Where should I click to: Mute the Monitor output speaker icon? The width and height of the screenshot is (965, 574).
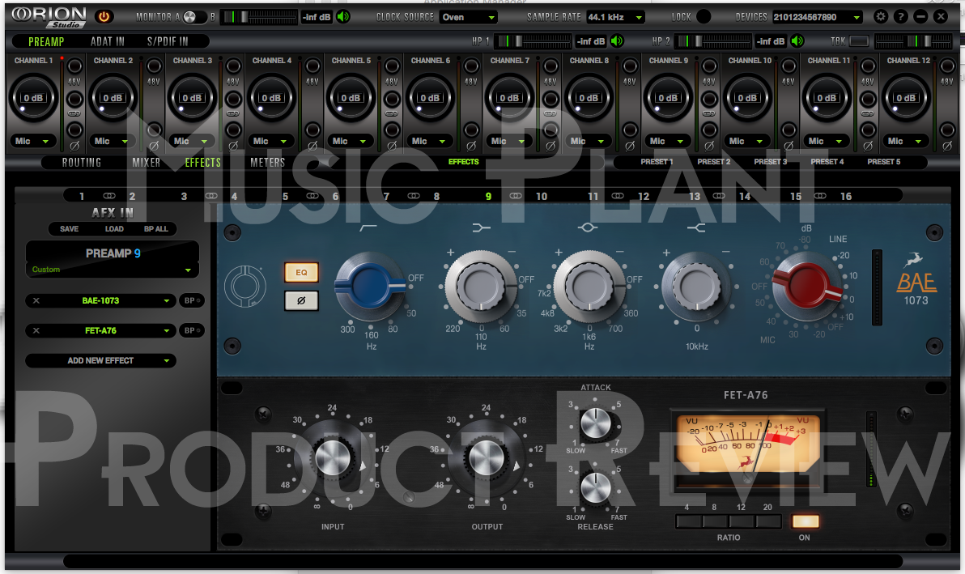[x=343, y=17]
